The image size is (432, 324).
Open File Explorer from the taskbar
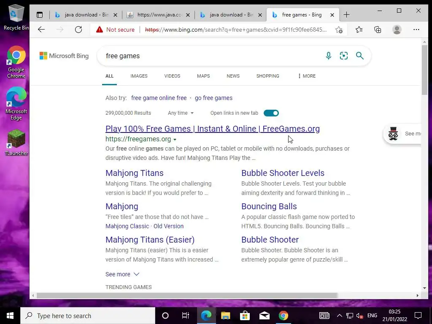225,316
